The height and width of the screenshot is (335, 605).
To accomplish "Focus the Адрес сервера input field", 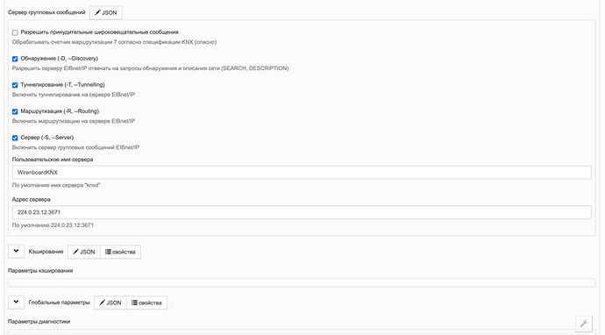I will (x=302, y=212).
